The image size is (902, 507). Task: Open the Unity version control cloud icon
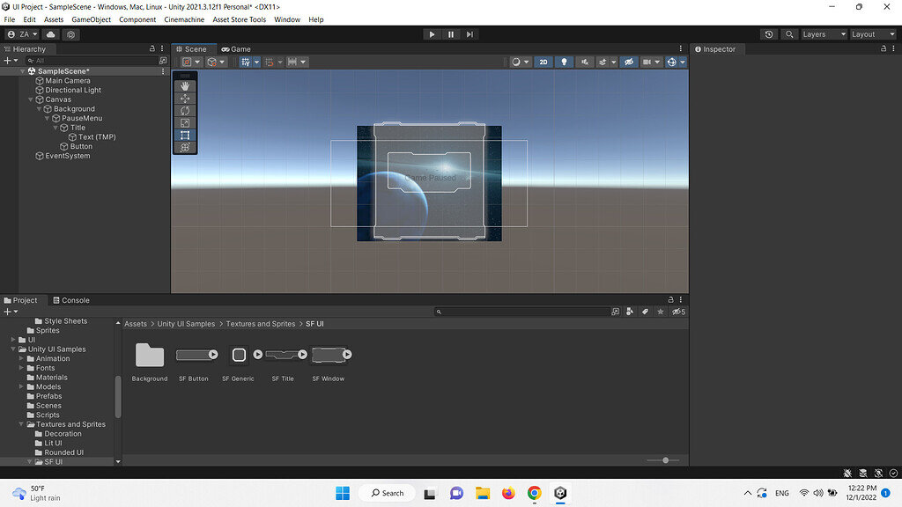click(x=50, y=33)
